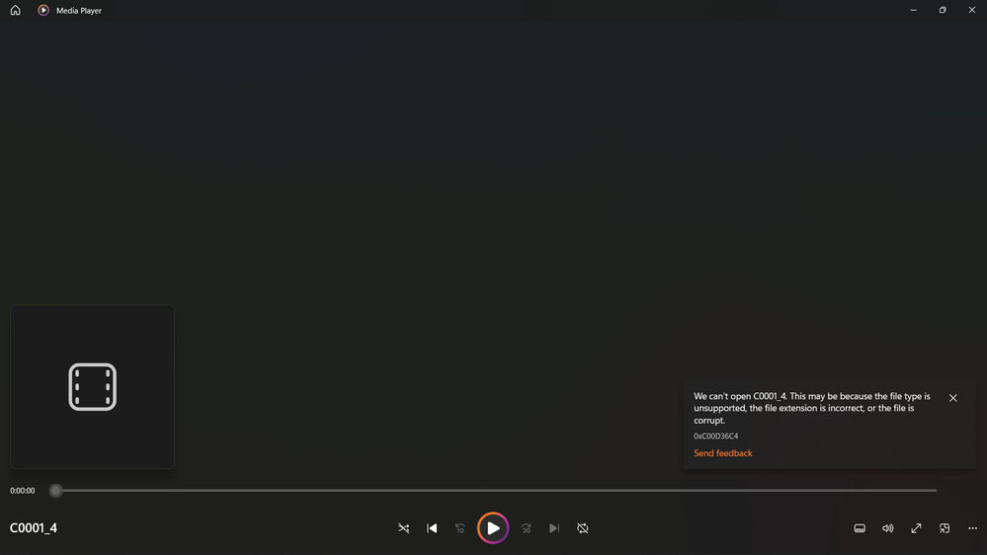This screenshot has height=555, width=987.
Task: Click the seek bar handle
Action: click(x=56, y=490)
